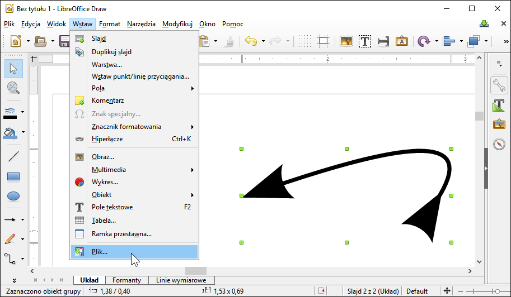The width and height of the screenshot is (511, 297).
Task: Expand the Open file dropdown arrow
Action: click(53, 41)
